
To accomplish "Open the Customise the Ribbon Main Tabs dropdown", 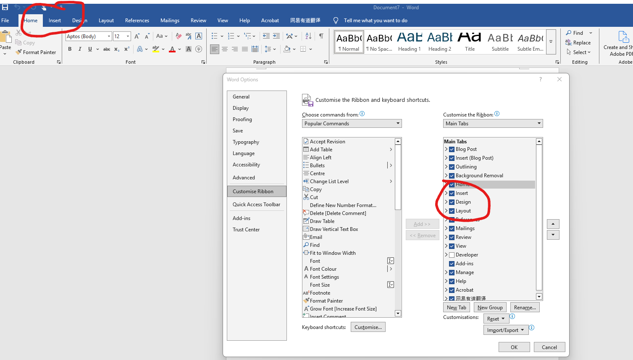I will pyautogui.click(x=493, y=124).
